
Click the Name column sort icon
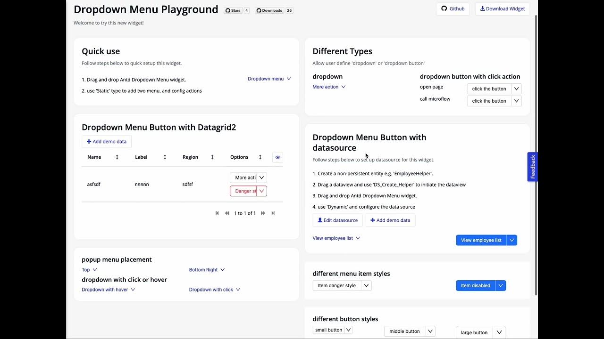pos(117,157)
